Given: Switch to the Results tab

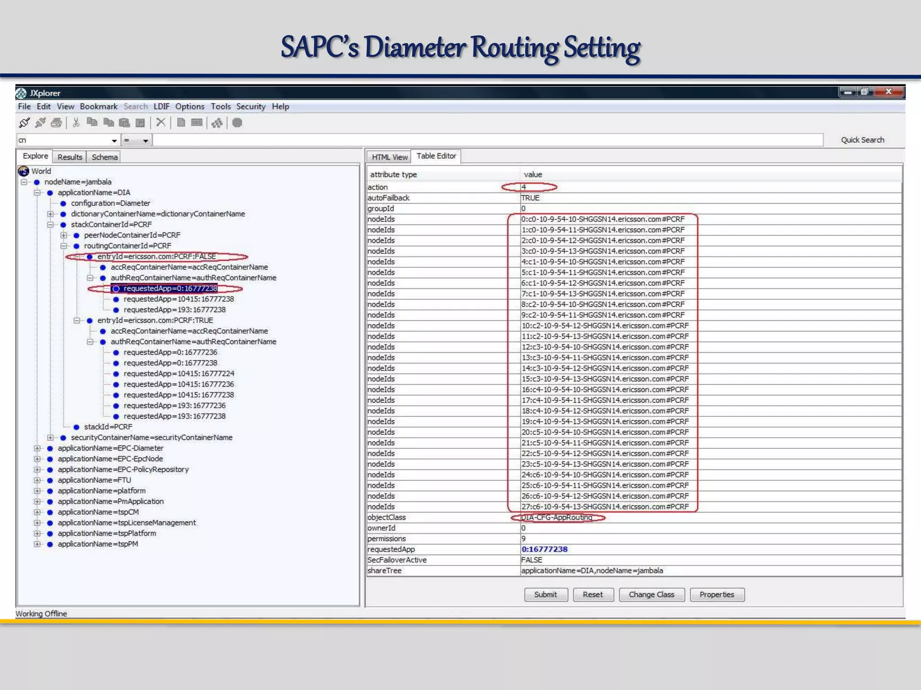Looking at the screenshot, I should [x=70, y=157].
